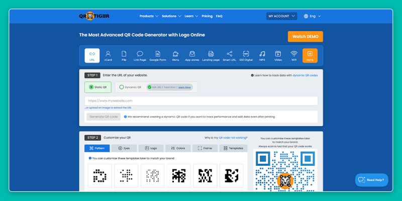402x201 pixels.
Task: Open the Products dropdown menu
Action: pos(149,16)
